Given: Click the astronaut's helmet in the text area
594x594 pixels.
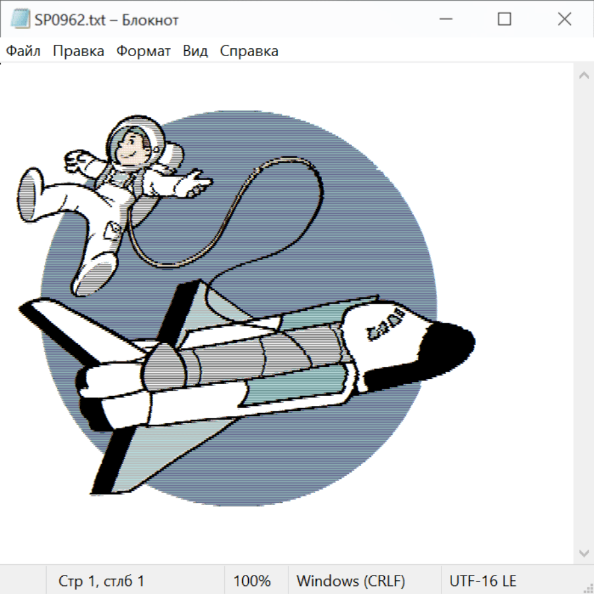Looking at the screenshot, I should coord(134,140).
